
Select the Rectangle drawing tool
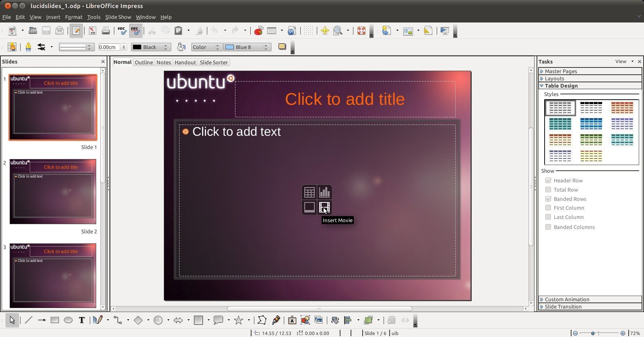click(x=55, y=320)
